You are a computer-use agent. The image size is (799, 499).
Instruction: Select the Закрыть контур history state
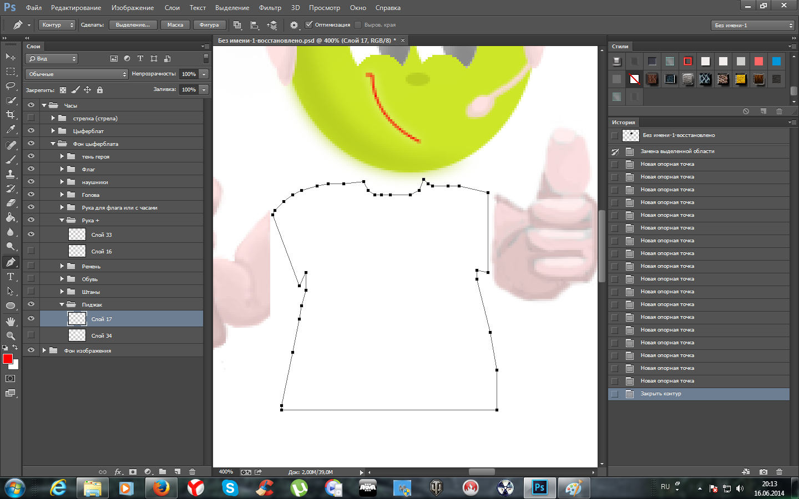pyautogui.click(x=699, y=394)
